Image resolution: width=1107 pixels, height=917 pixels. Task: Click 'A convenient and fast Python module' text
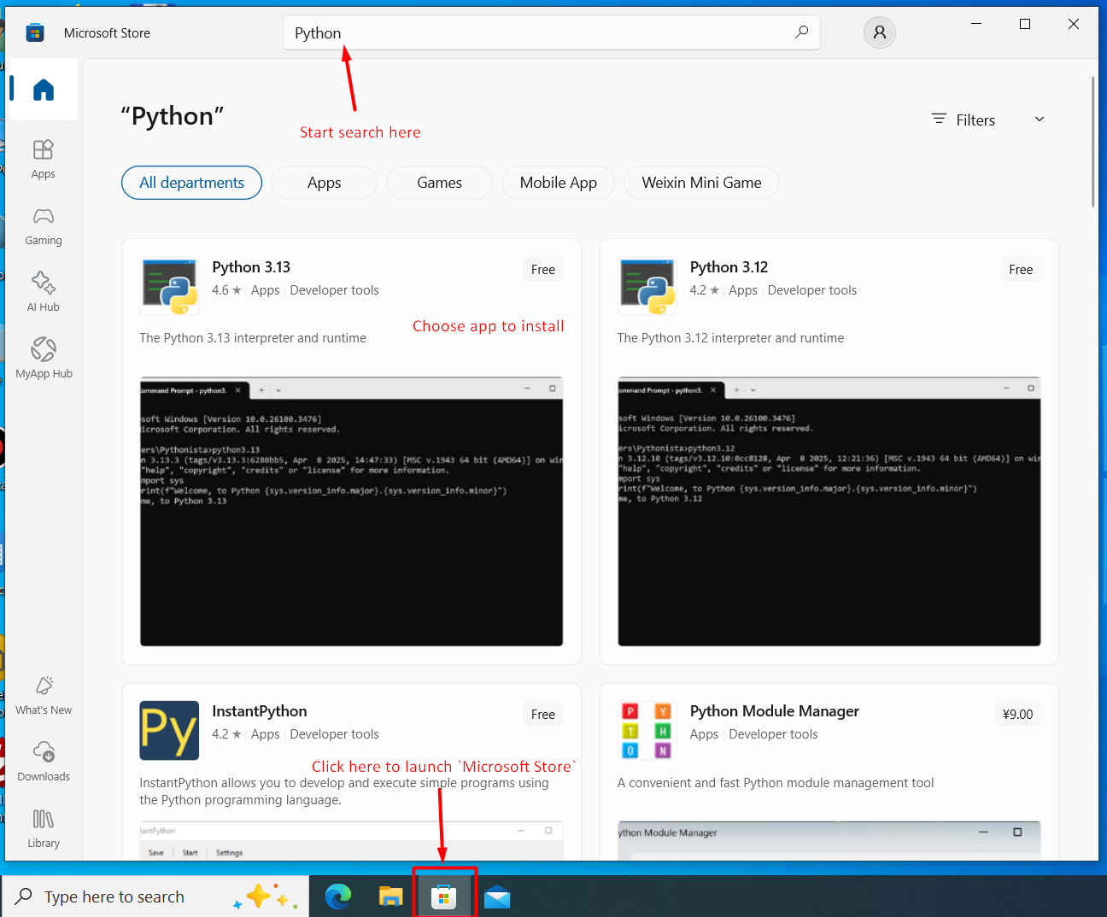click(776, 783)
